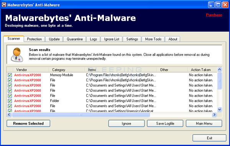
Task: Click the horizontal scroll left arrow
Action: pos(9,115)
